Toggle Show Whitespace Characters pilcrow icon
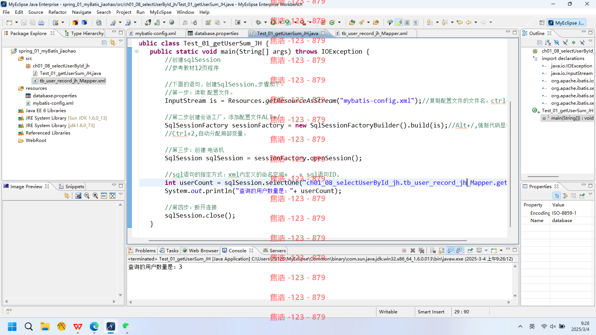 416,22
